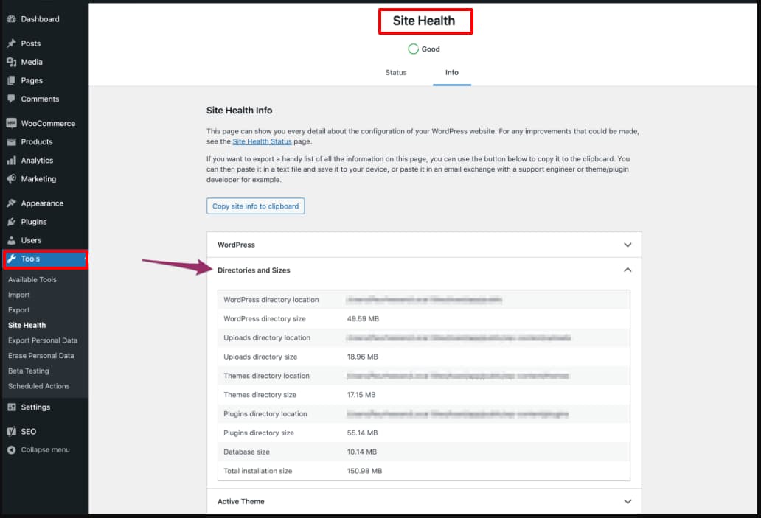Open the Appearance menu label
Screen dimensions: 761x518
(x=42, y=203)
